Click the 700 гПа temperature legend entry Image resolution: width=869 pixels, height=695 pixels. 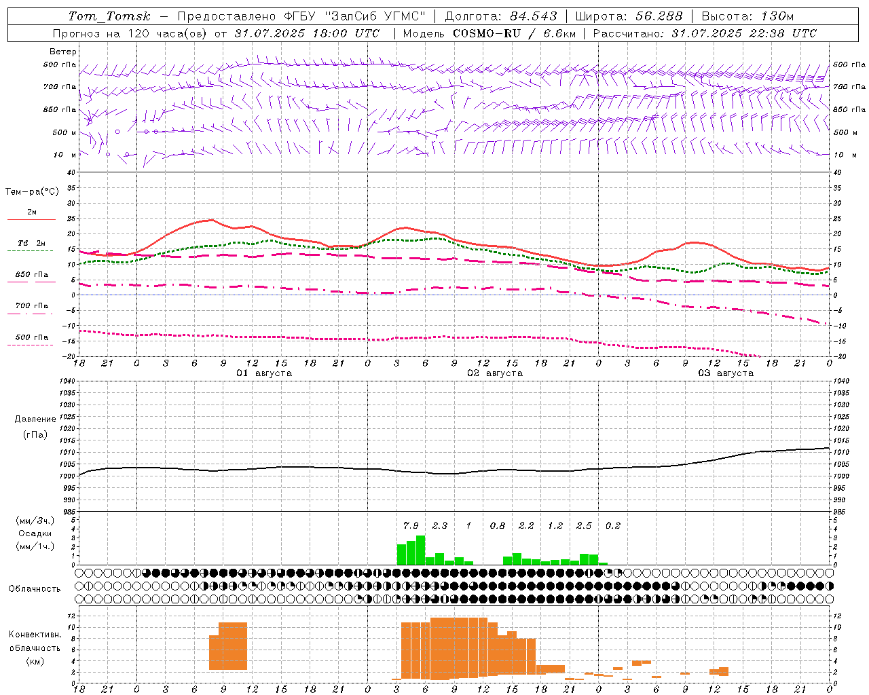[x=32, y=306]
